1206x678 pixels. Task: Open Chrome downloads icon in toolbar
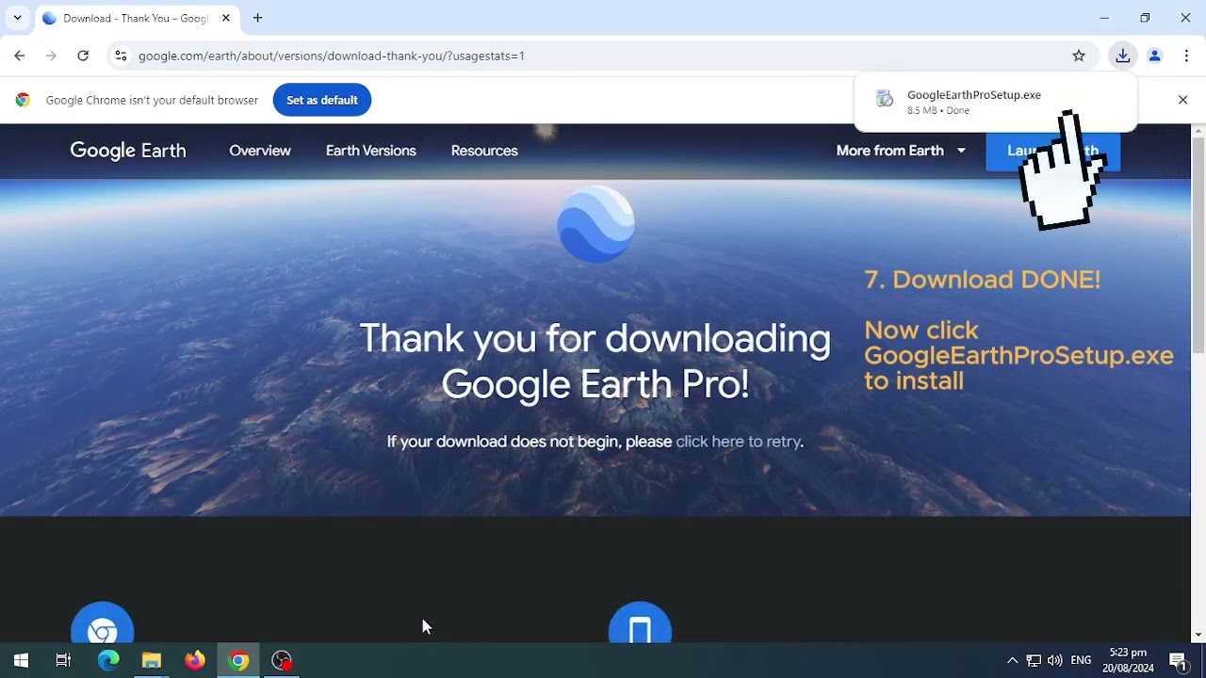tap(1122, 56)
